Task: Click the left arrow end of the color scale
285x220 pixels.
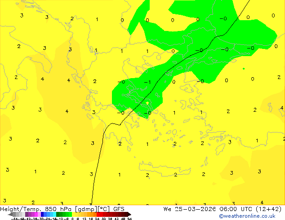Action: (x=10, y=214)
